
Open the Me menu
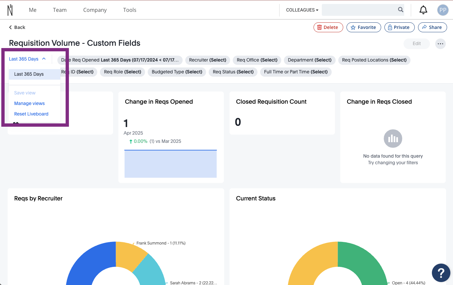point(33,10)
